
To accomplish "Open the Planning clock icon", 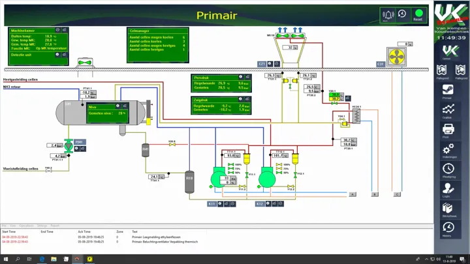I will pos(448,170).
